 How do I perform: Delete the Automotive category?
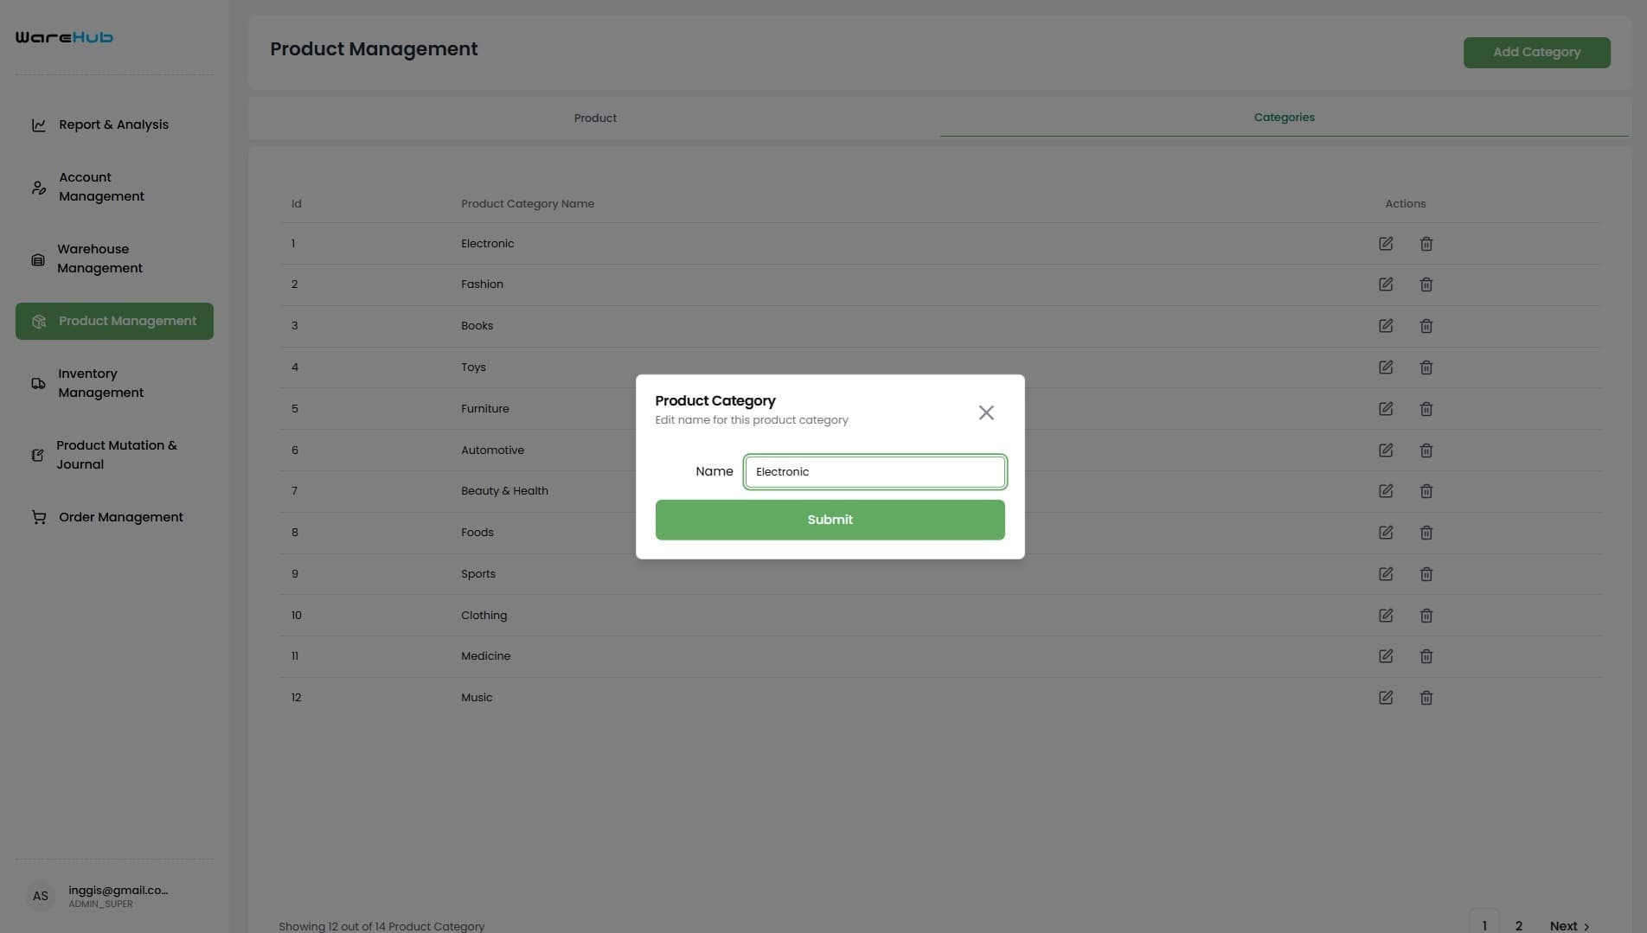[1426, 450]
